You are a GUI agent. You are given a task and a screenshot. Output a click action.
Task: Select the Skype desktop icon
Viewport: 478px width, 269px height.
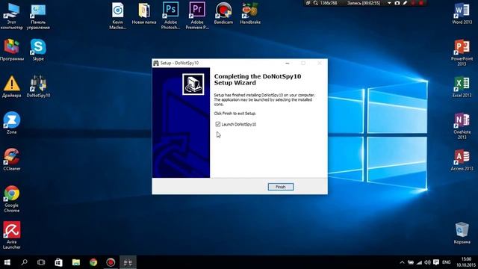click(x=38, y=50)
